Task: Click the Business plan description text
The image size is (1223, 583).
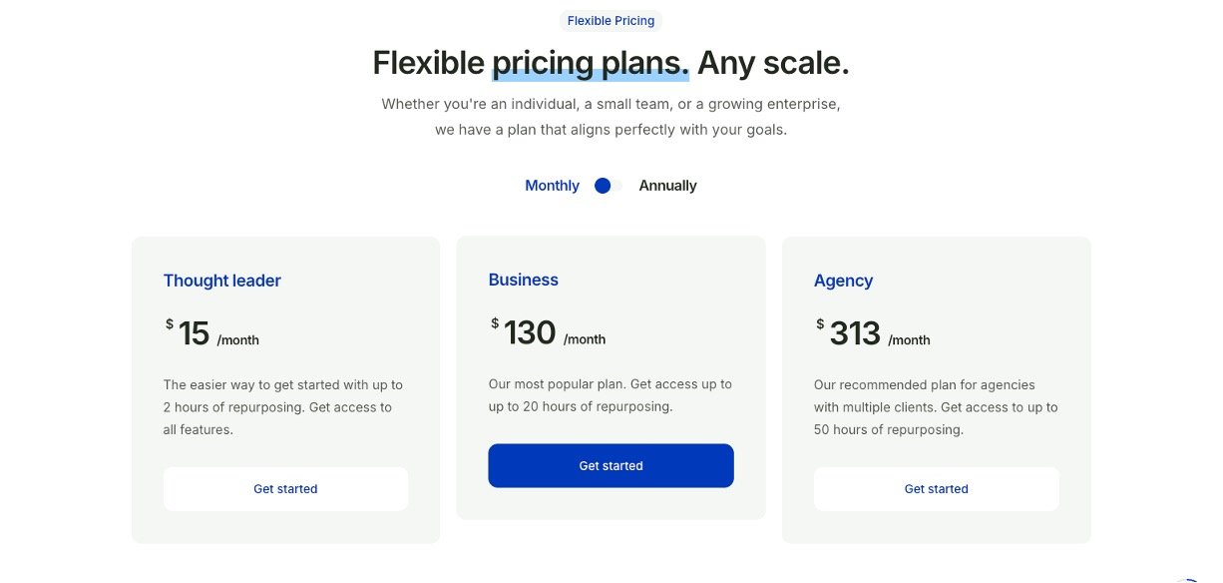Action: [x=610, y=395]
